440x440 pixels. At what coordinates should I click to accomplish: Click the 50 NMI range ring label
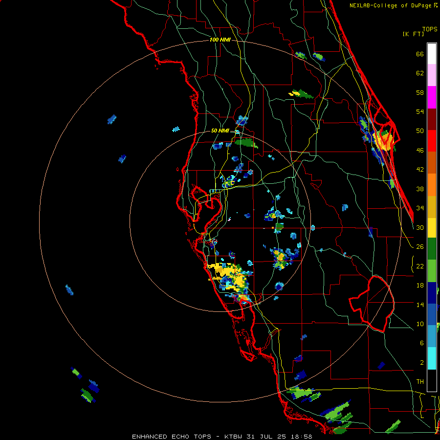click(x=220, y=131)
